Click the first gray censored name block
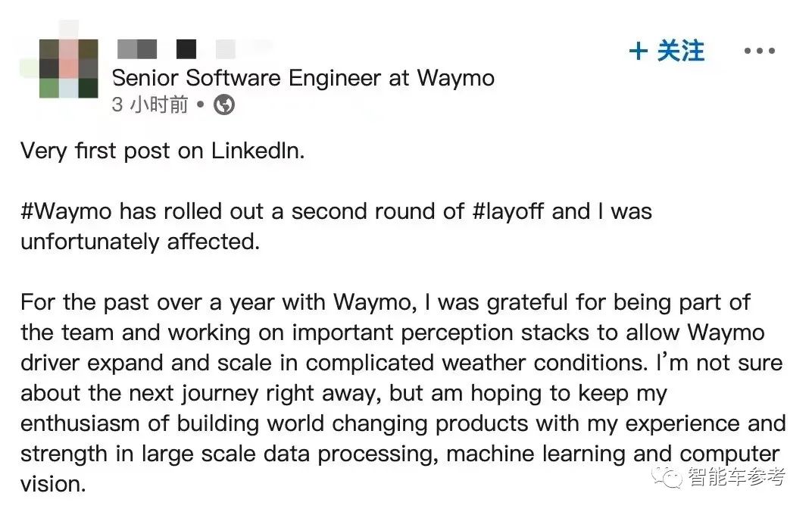Image resolution: width=812 pixels, height=512 pixels. (136, 48)
